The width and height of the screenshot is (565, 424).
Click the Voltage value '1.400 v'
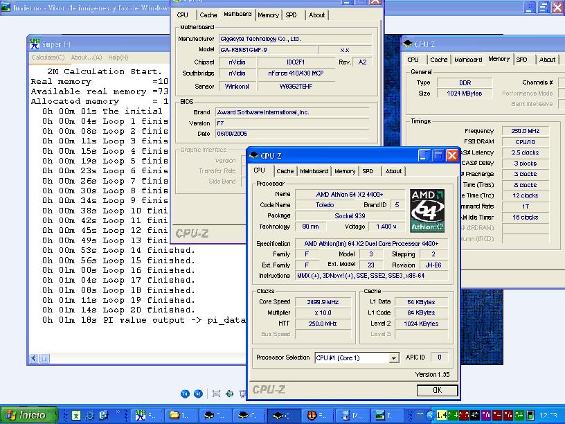point(386,227)
